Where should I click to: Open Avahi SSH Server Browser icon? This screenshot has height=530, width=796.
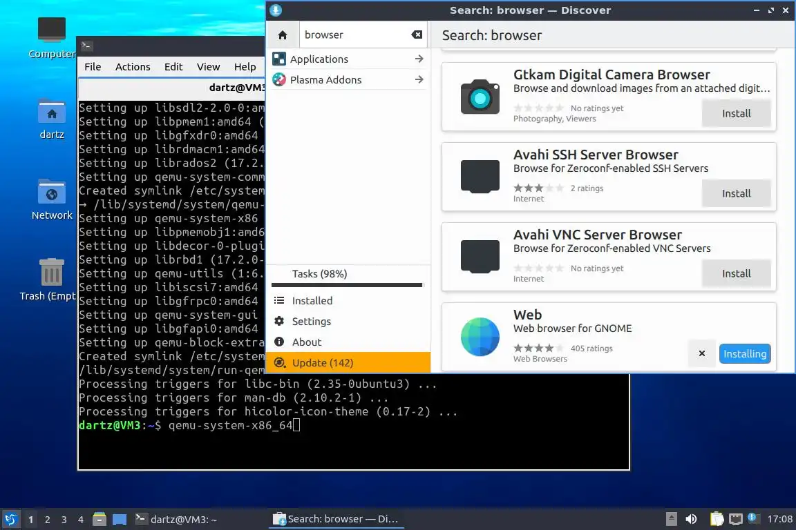480,176
